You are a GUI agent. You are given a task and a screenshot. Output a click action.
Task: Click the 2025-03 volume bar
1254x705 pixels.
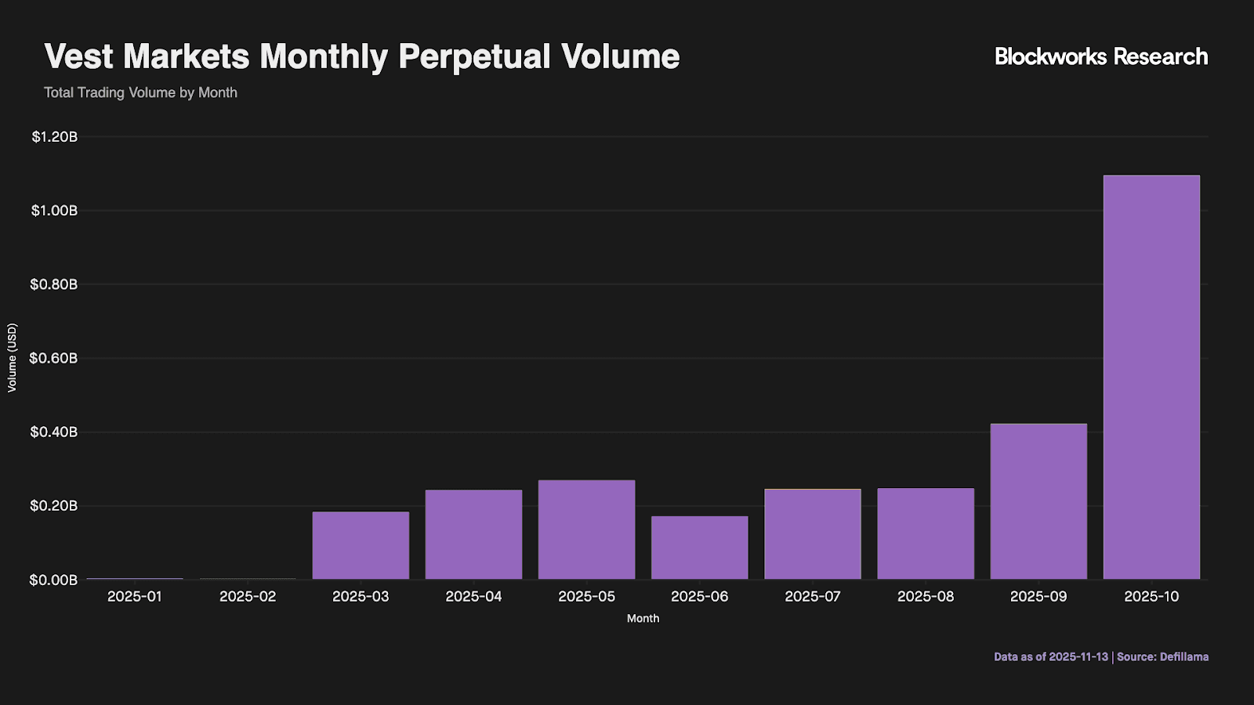tap(361, 545)
